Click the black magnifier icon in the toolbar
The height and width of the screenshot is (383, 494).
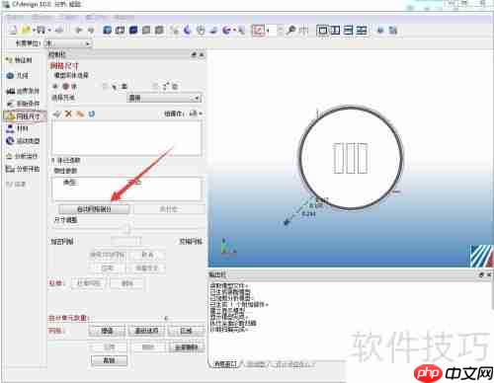click(x=290, y=31)
